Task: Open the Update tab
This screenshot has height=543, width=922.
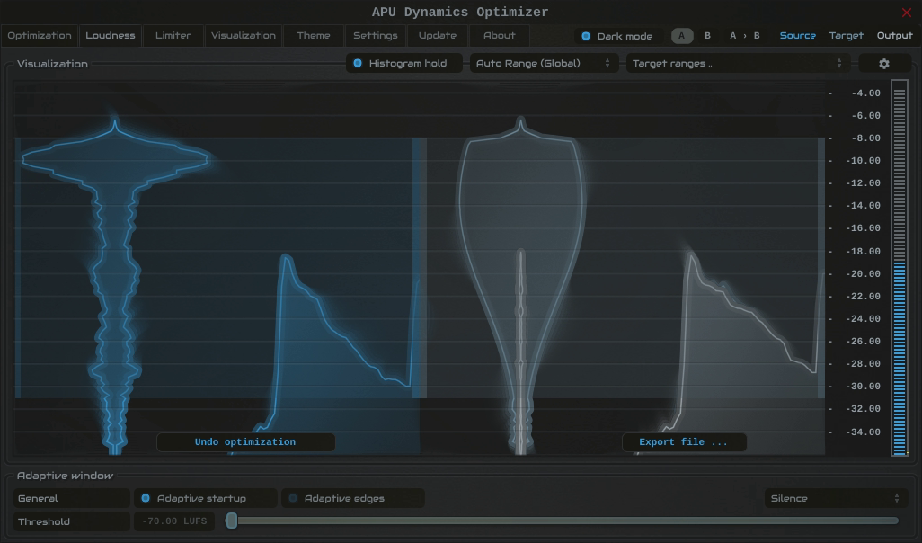Action: click(x=437, y=36)
